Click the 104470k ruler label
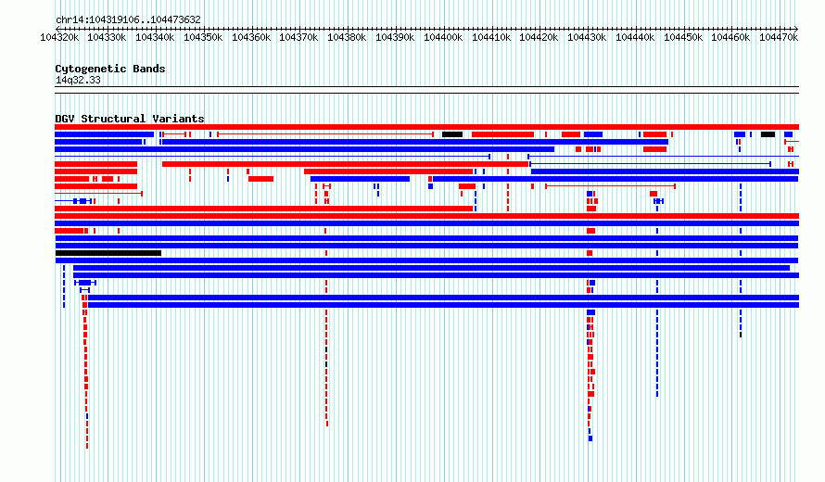The height and width of the screenshot is (482, 825). click(779, 37)
